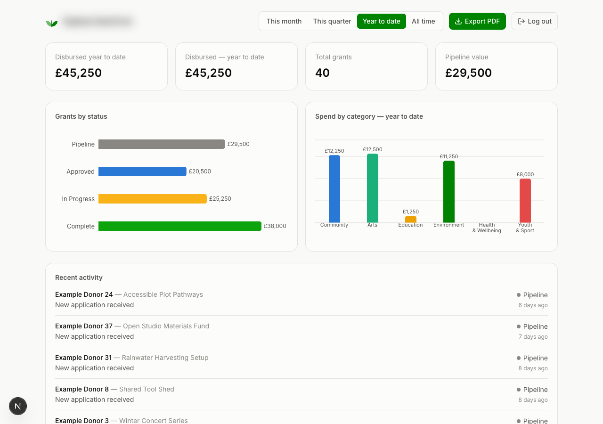The height and width of the screenshot is (424, 603).
Task: Open Example Donor 8 activity row
Action: pos(301,394)
